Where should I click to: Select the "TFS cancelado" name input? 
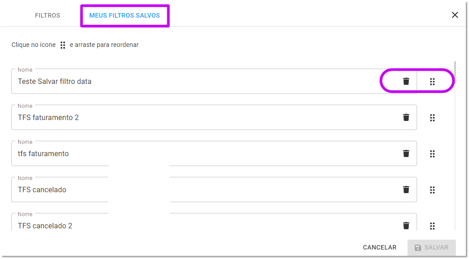(x=206, y=190)
